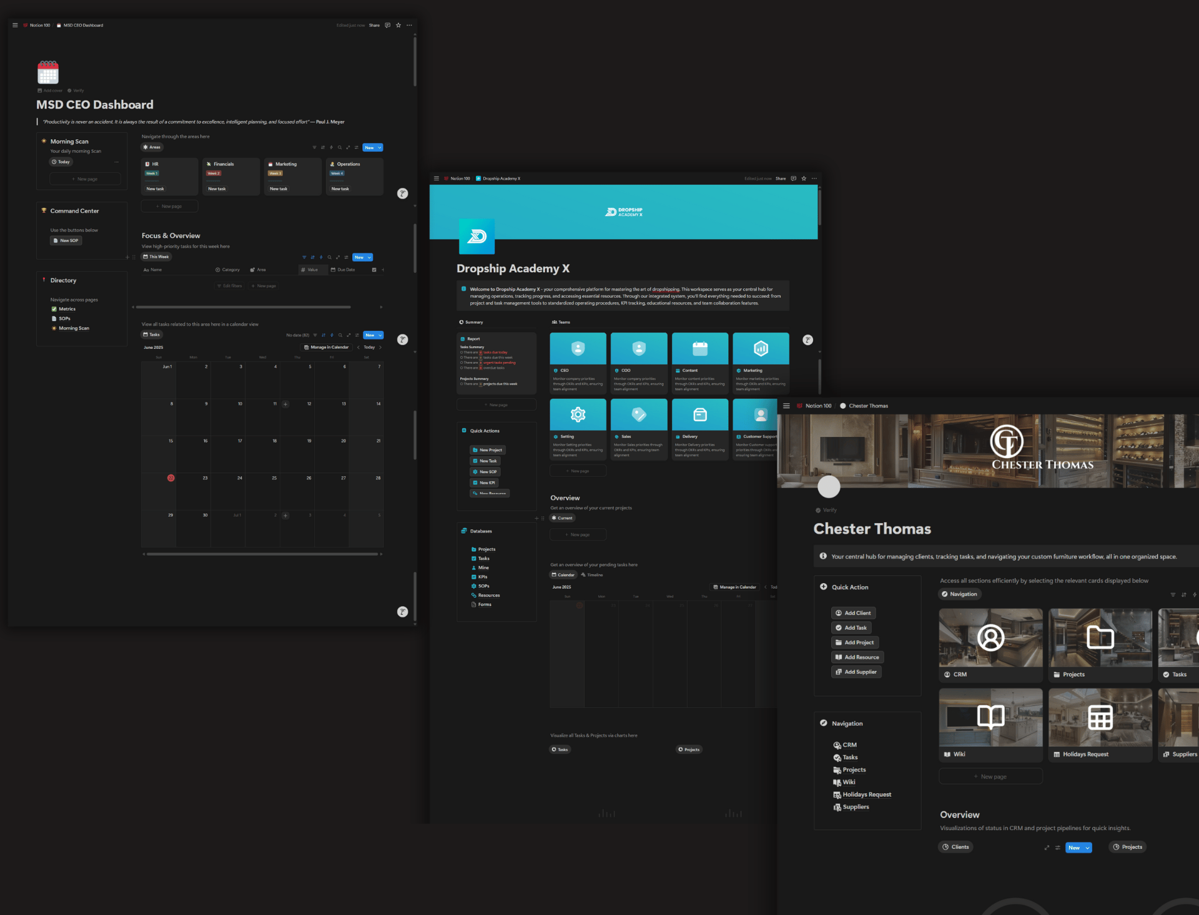Open three-dot menu in Dropship Academy X window

814,179
